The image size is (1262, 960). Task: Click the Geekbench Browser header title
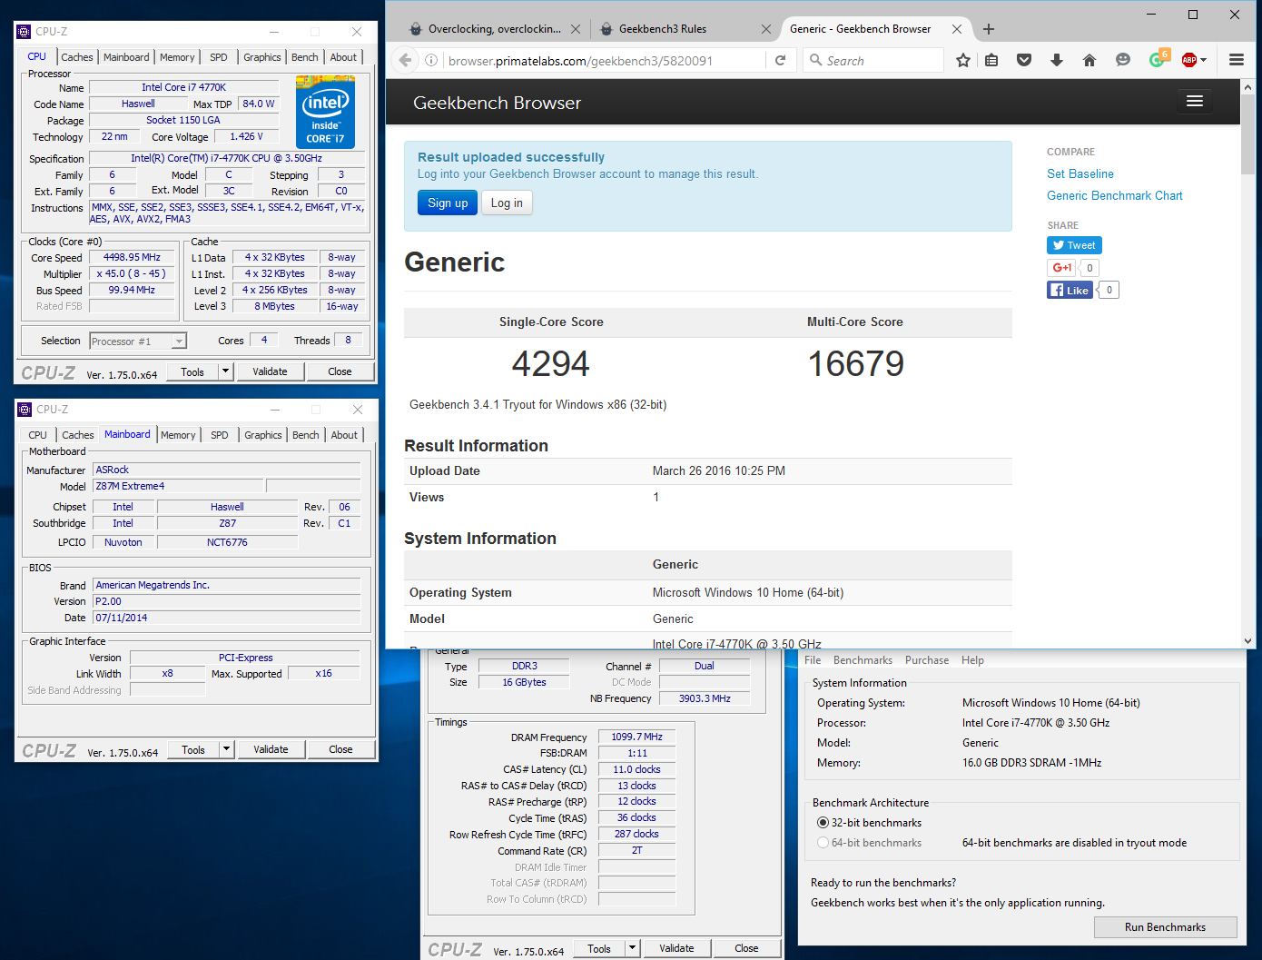[x=497, y=103]
